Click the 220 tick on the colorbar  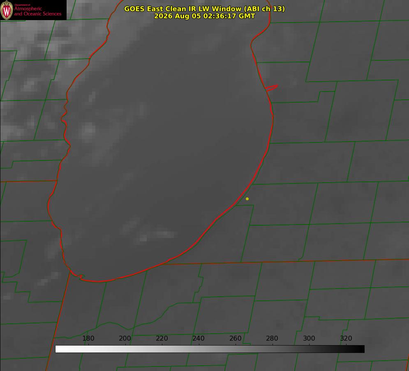162,338
